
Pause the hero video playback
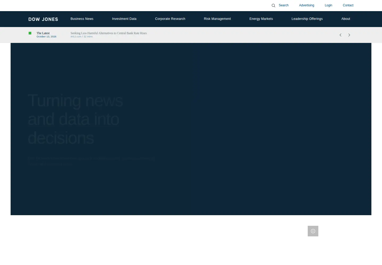click(x=313, y=231)
